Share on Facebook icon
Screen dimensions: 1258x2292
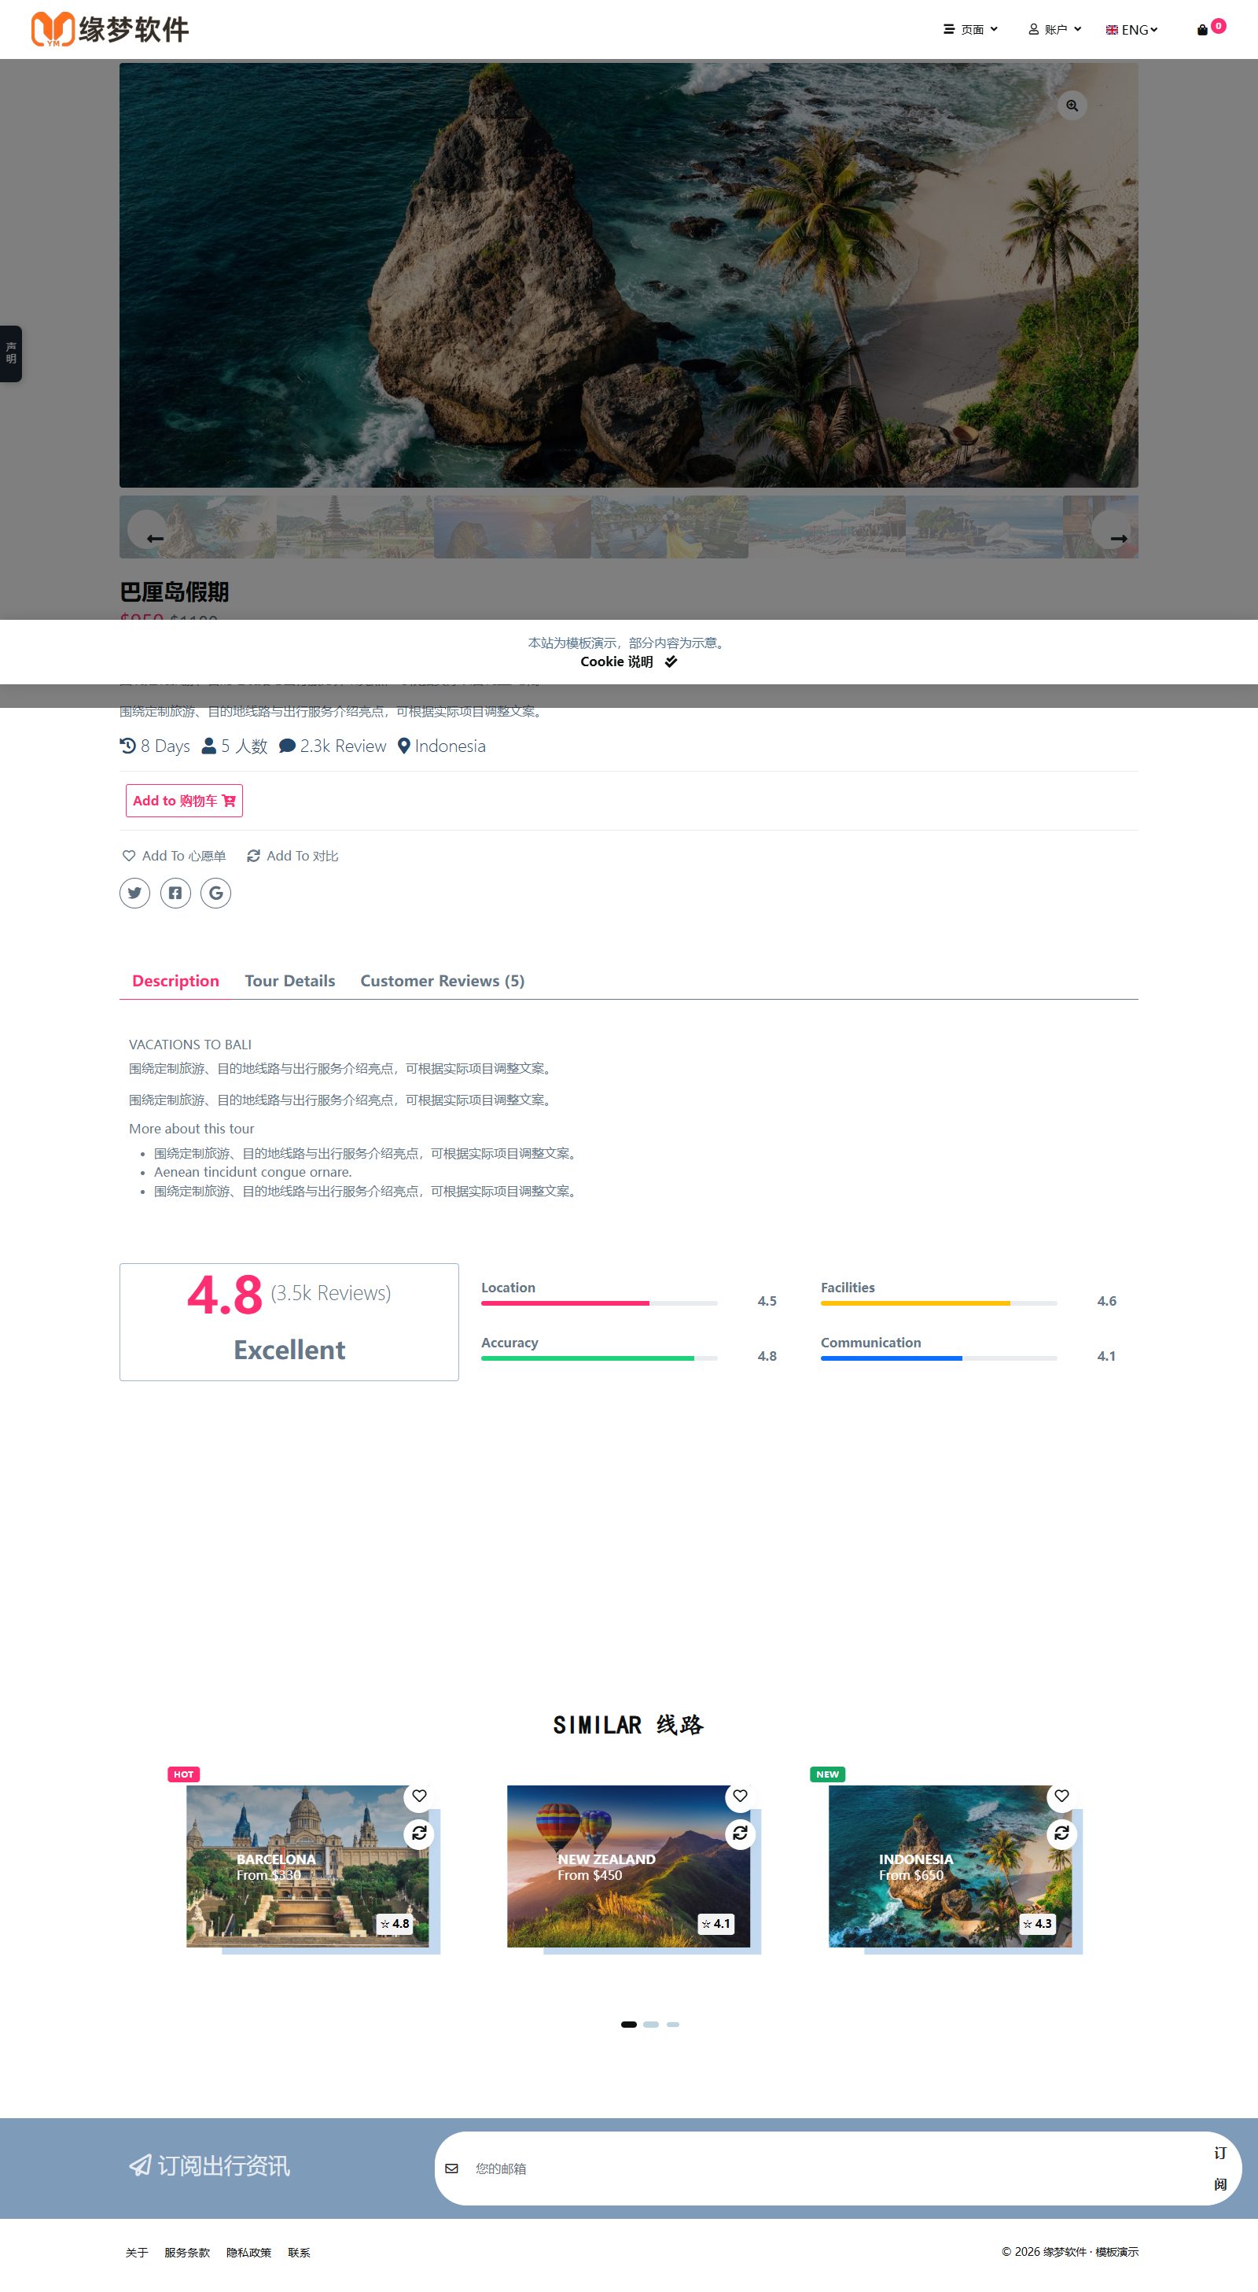pos(175,893)
